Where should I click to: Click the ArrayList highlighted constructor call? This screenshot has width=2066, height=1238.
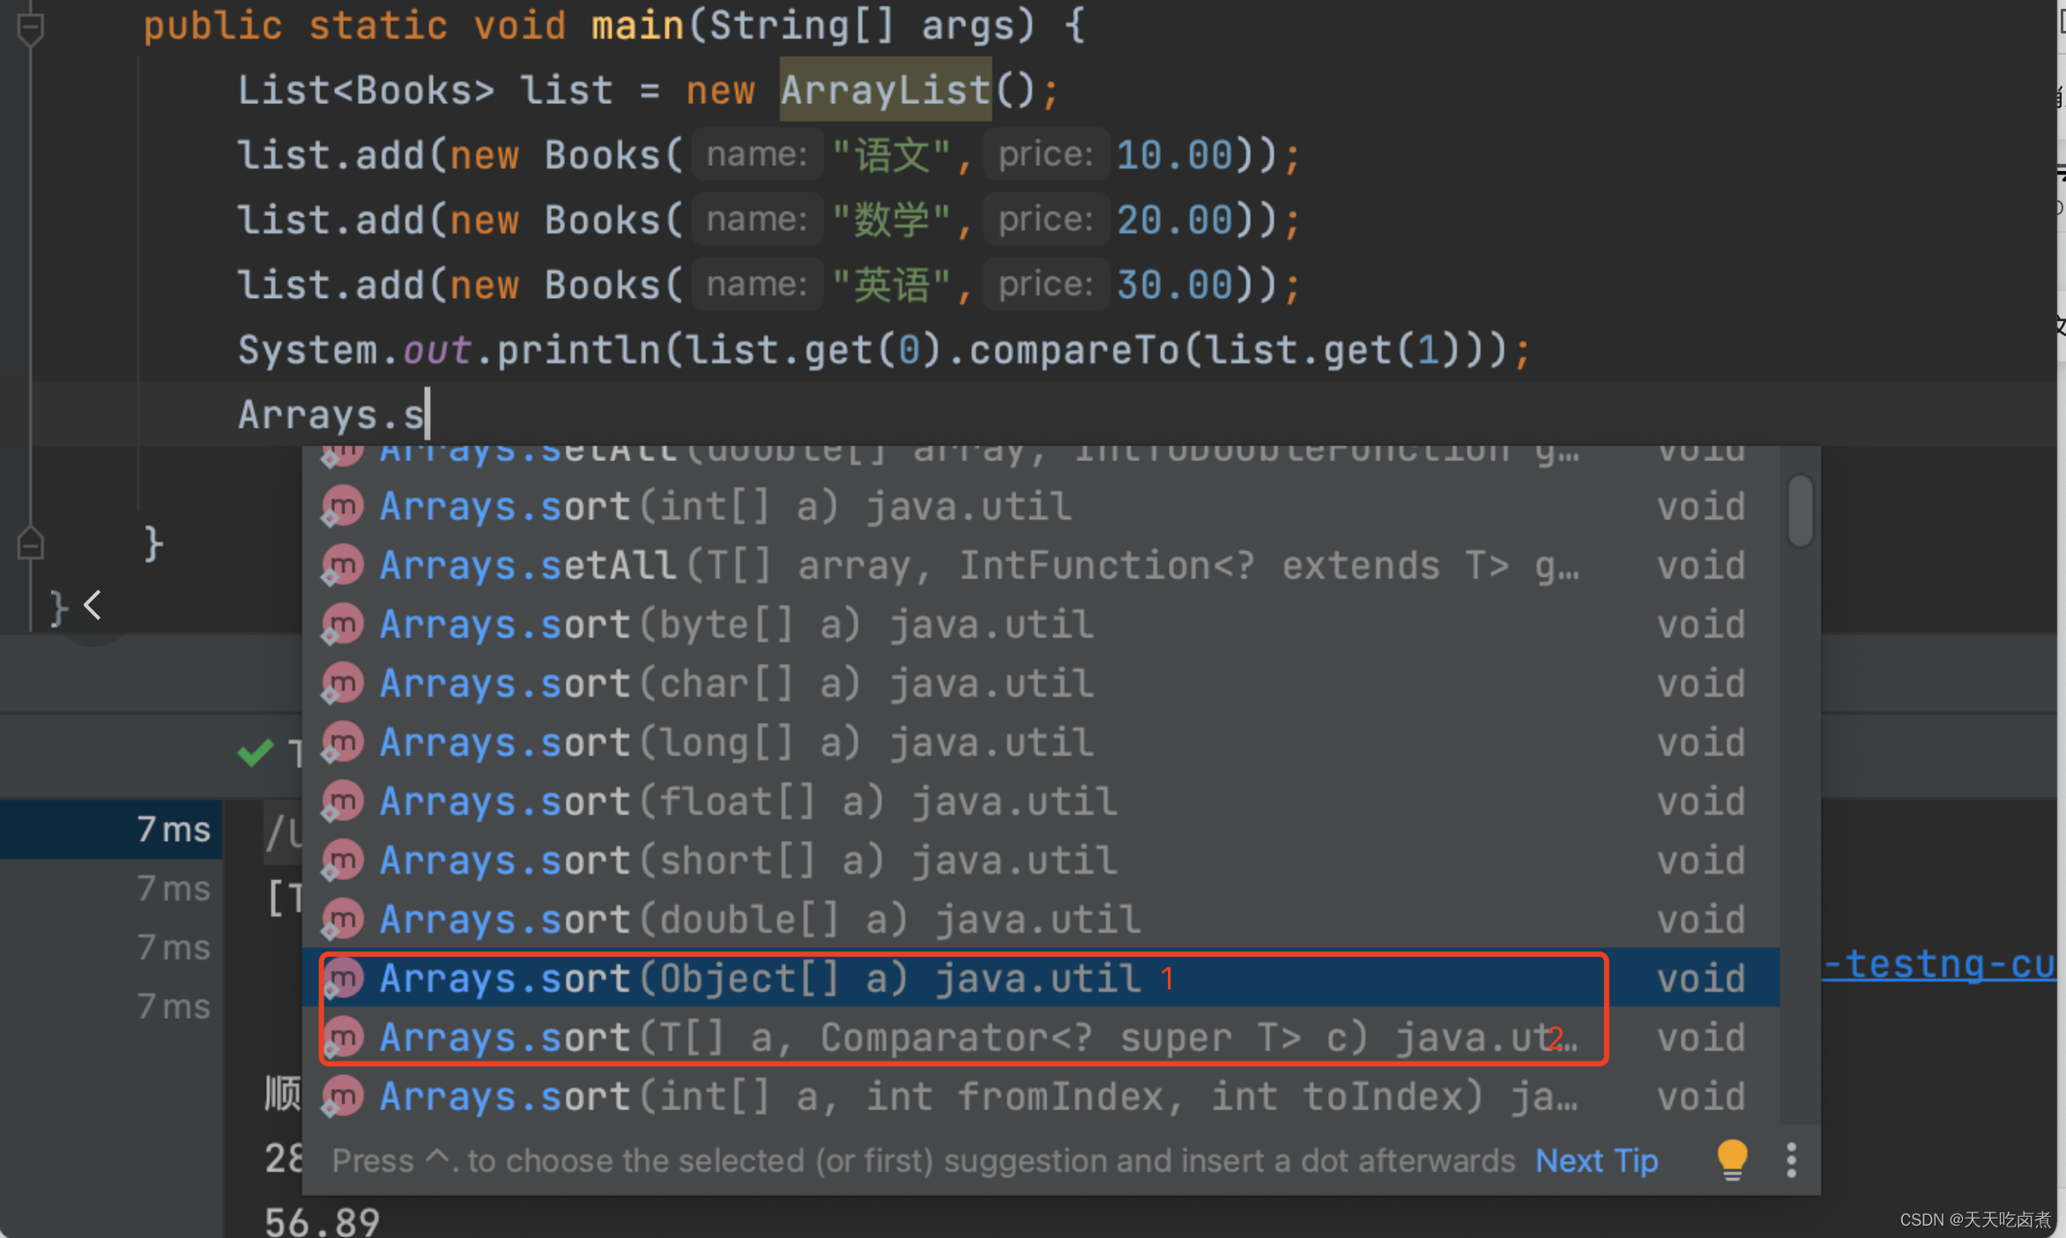(885, 90)
